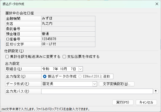The width and height of the screenshot is (161, 112).
Task: Expand the データ形式 固定長 dropdown
Action: click(95, 84)
